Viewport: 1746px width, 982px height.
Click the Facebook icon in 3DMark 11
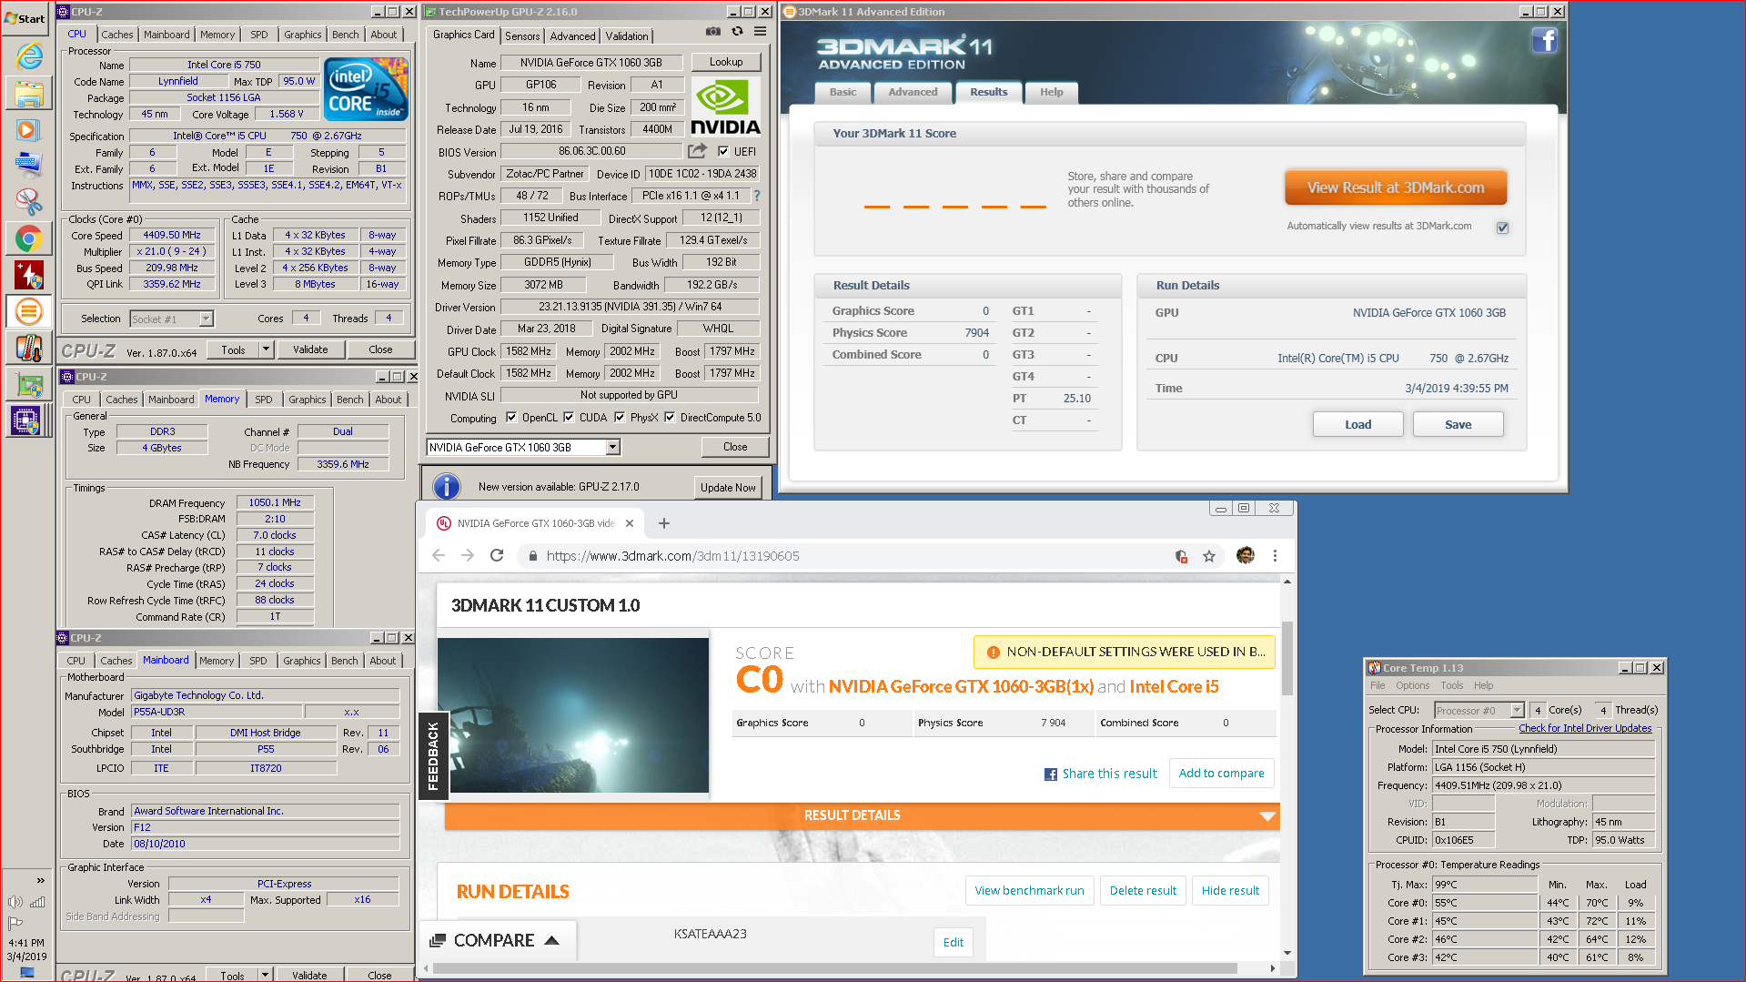pos(1544,41)
